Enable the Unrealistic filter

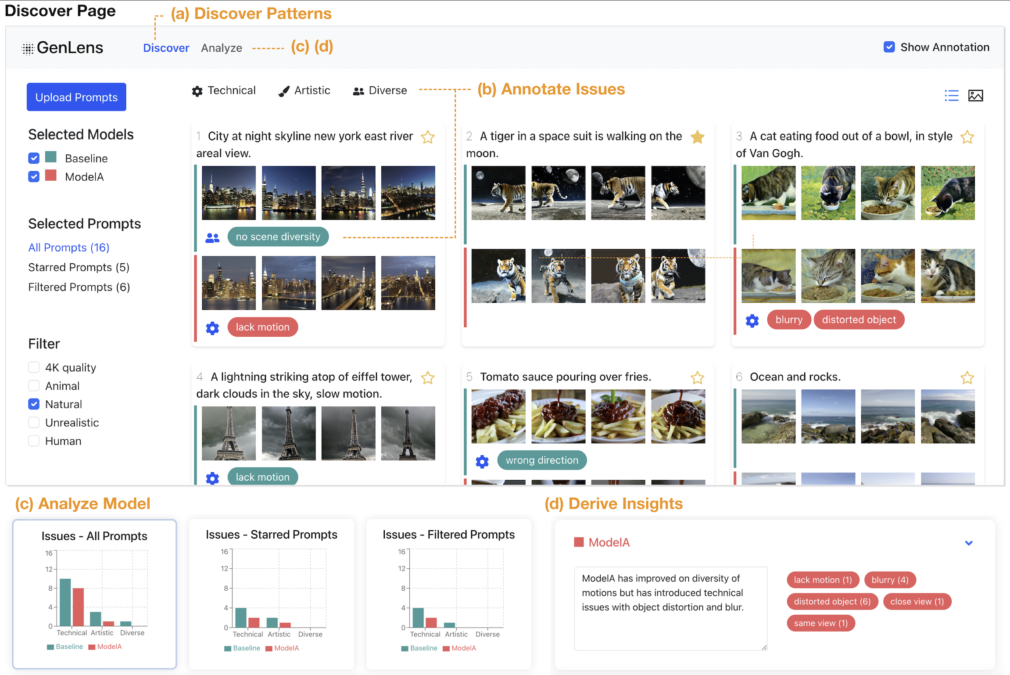(34, 422)
